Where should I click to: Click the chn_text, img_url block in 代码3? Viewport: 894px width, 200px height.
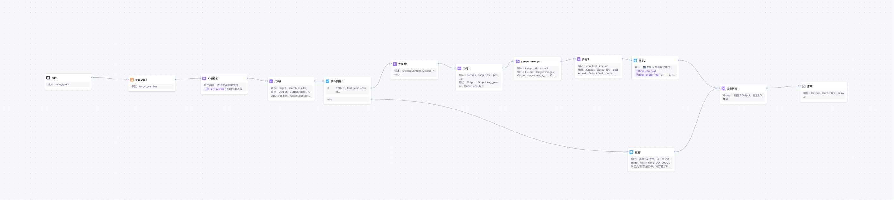click(x=598, y=69)
